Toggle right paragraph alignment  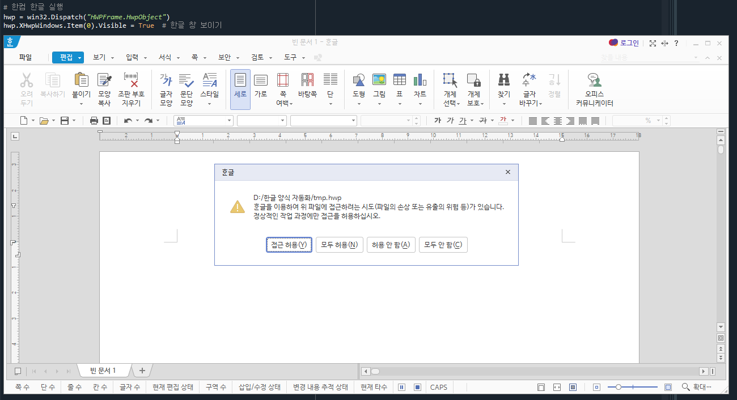tap(570, 121)
